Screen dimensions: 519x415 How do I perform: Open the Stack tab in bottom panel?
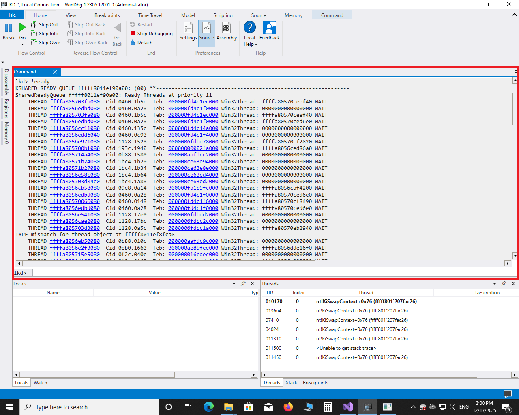click(291, 383)
